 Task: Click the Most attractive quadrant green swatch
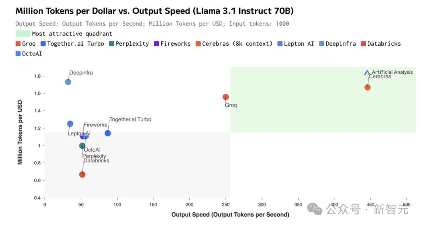pos(23,34)
